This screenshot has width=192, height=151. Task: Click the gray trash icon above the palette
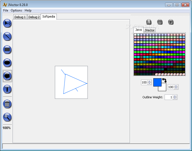[160, 22]
